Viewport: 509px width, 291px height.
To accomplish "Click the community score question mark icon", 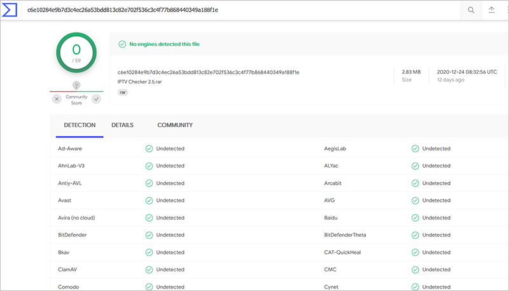I will (x=76, y=85).
